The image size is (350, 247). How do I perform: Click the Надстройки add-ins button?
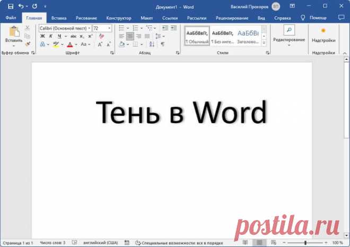tap(323, 34)
